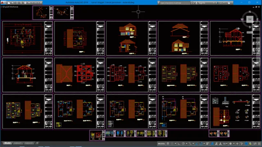
Task: Toggle Polar tracking in status bar
Action: pos(183,144)
